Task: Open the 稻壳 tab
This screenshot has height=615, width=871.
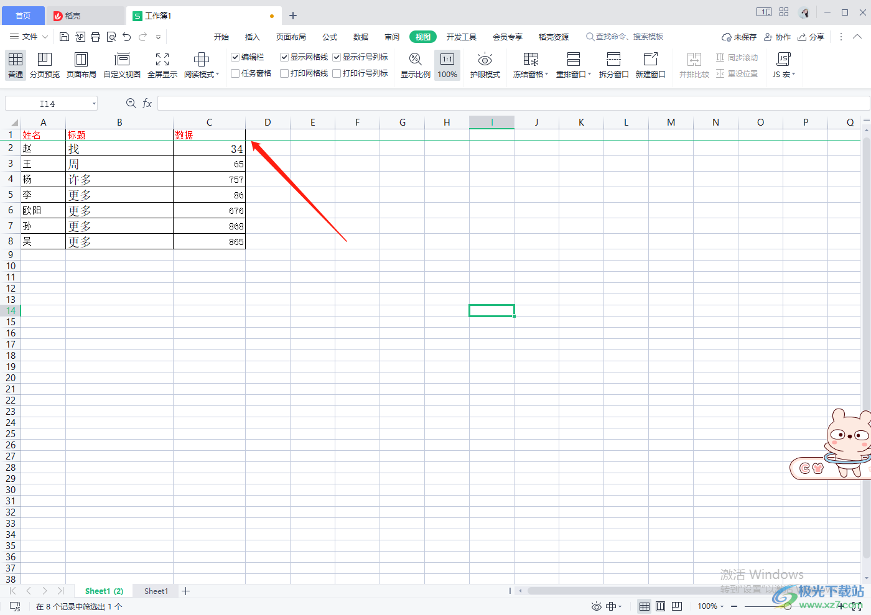Action: coord(85,16)
